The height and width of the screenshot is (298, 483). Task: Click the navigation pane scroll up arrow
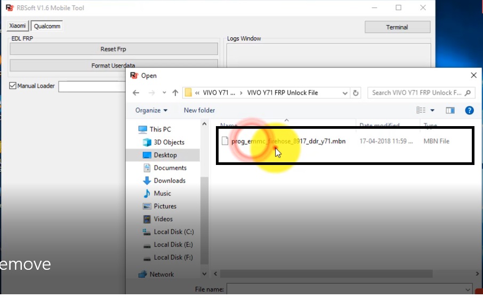point(204,124)
